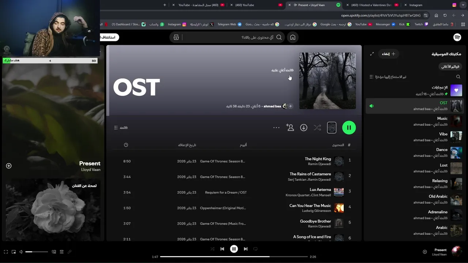Expand the library panel to full view
The width and height of the screenshot is (468, 263).
tap(372, 54)
